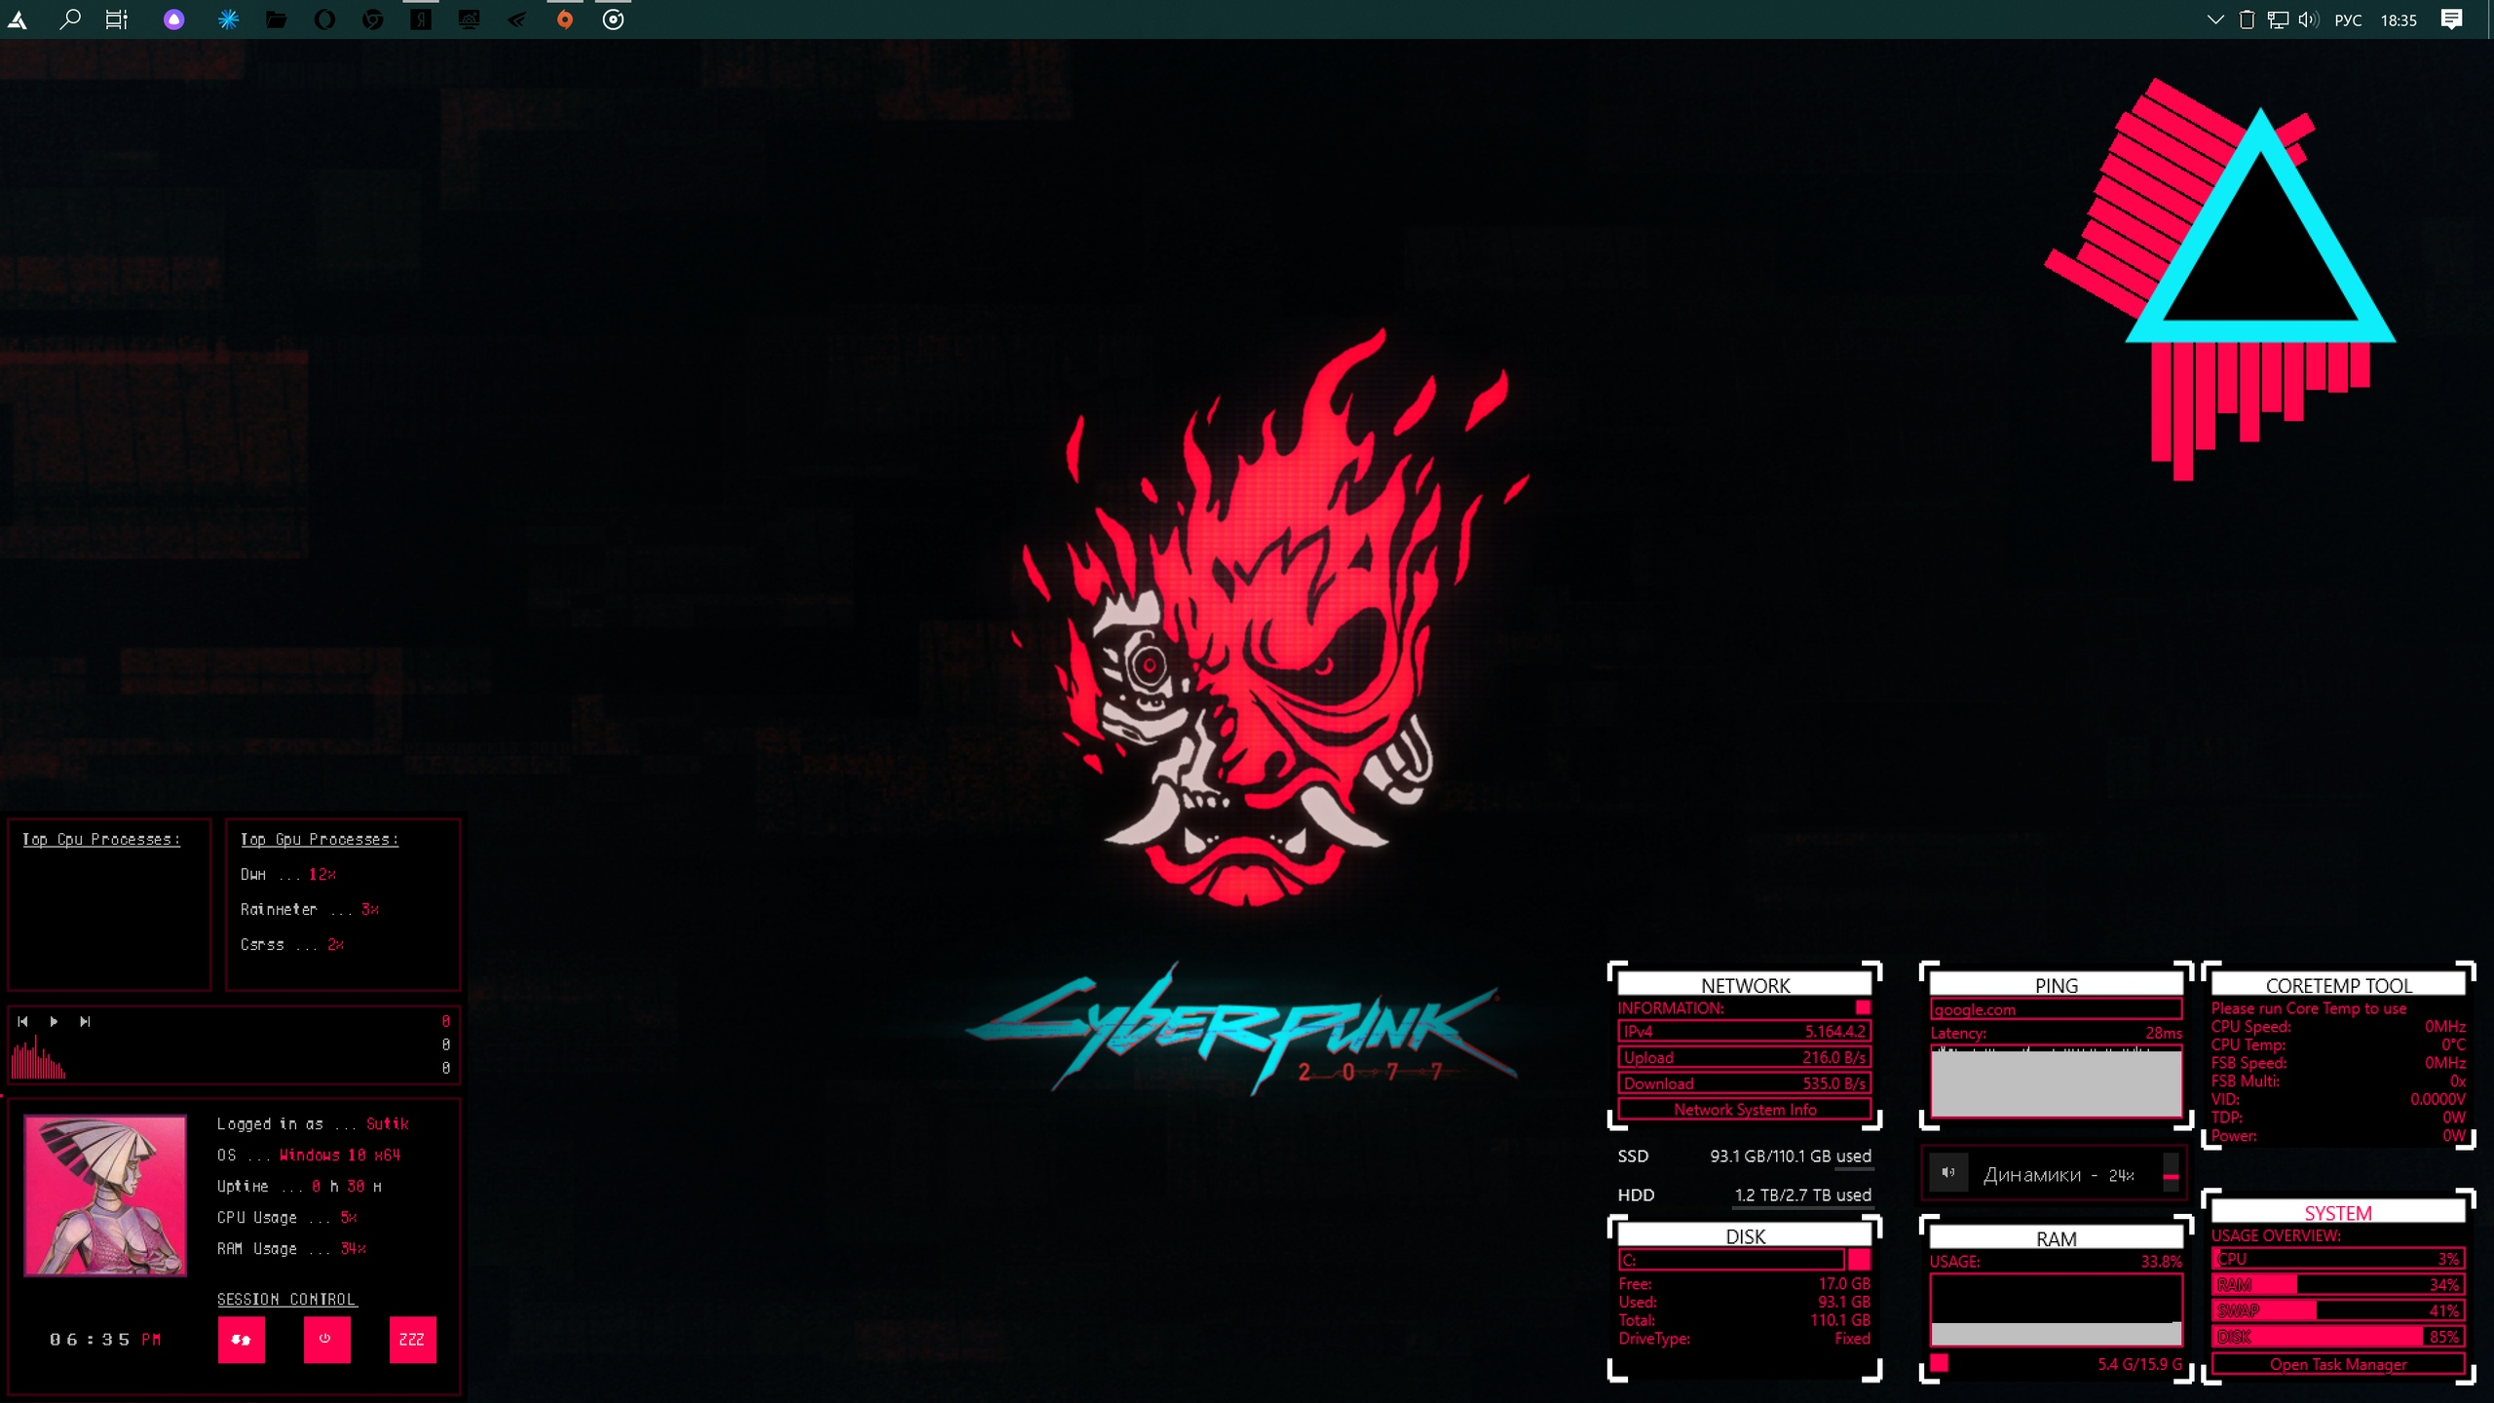The width and height of the screenshot is (2494, 1403).
Task: Click the SYSTEM widget title
Action: coord(2338,1212)
